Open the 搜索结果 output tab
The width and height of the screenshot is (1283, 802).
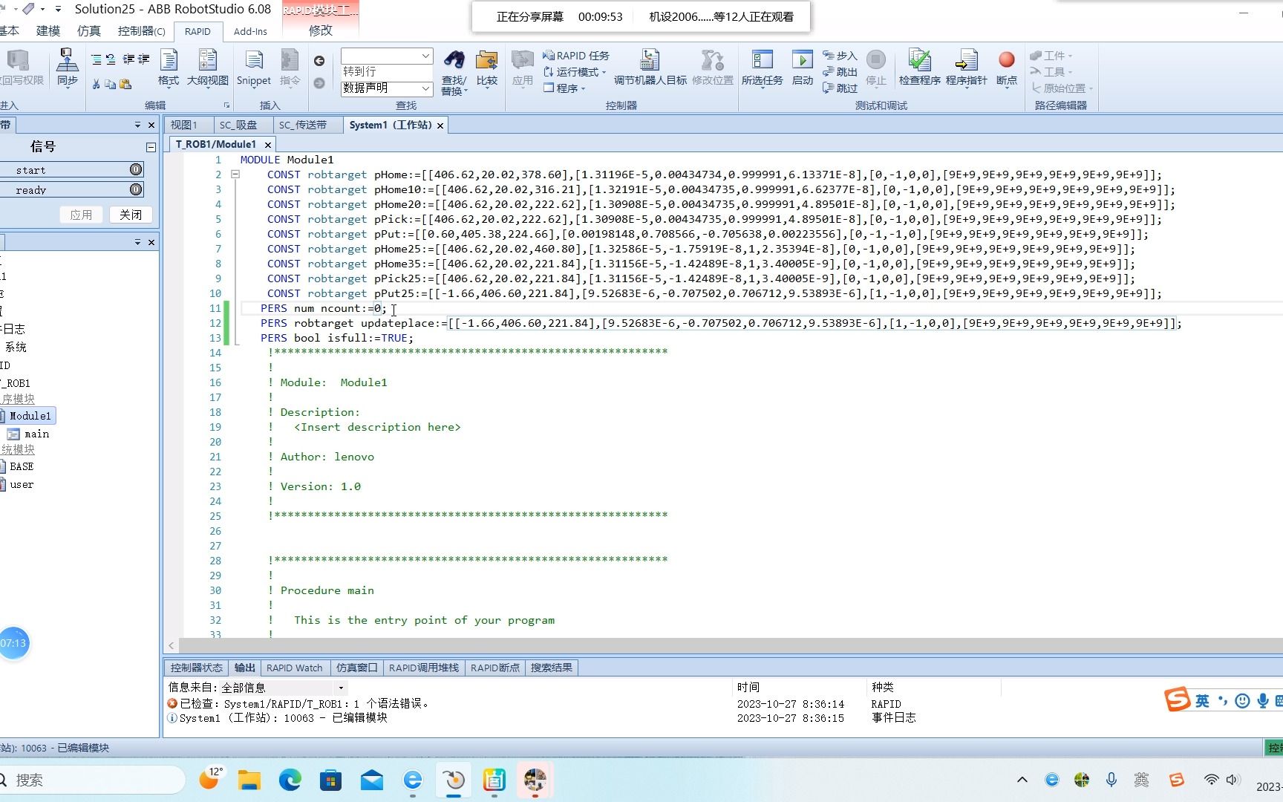pos(552,668)
